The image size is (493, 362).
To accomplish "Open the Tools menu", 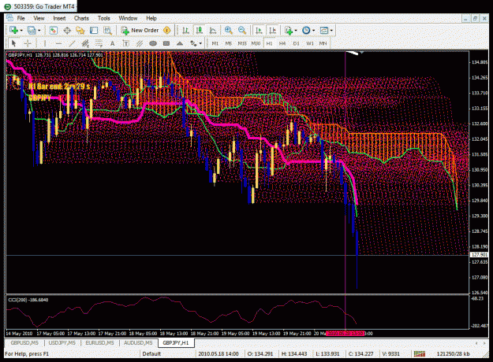I will tap(104, 18).
